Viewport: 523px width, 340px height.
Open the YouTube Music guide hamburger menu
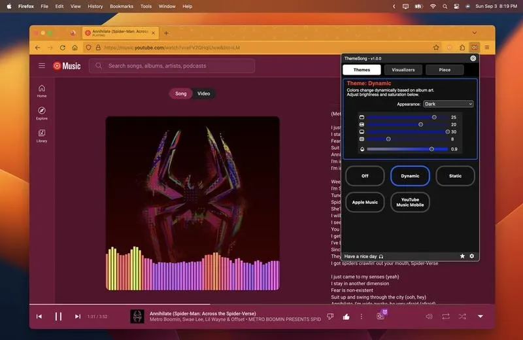click(42, 66)
